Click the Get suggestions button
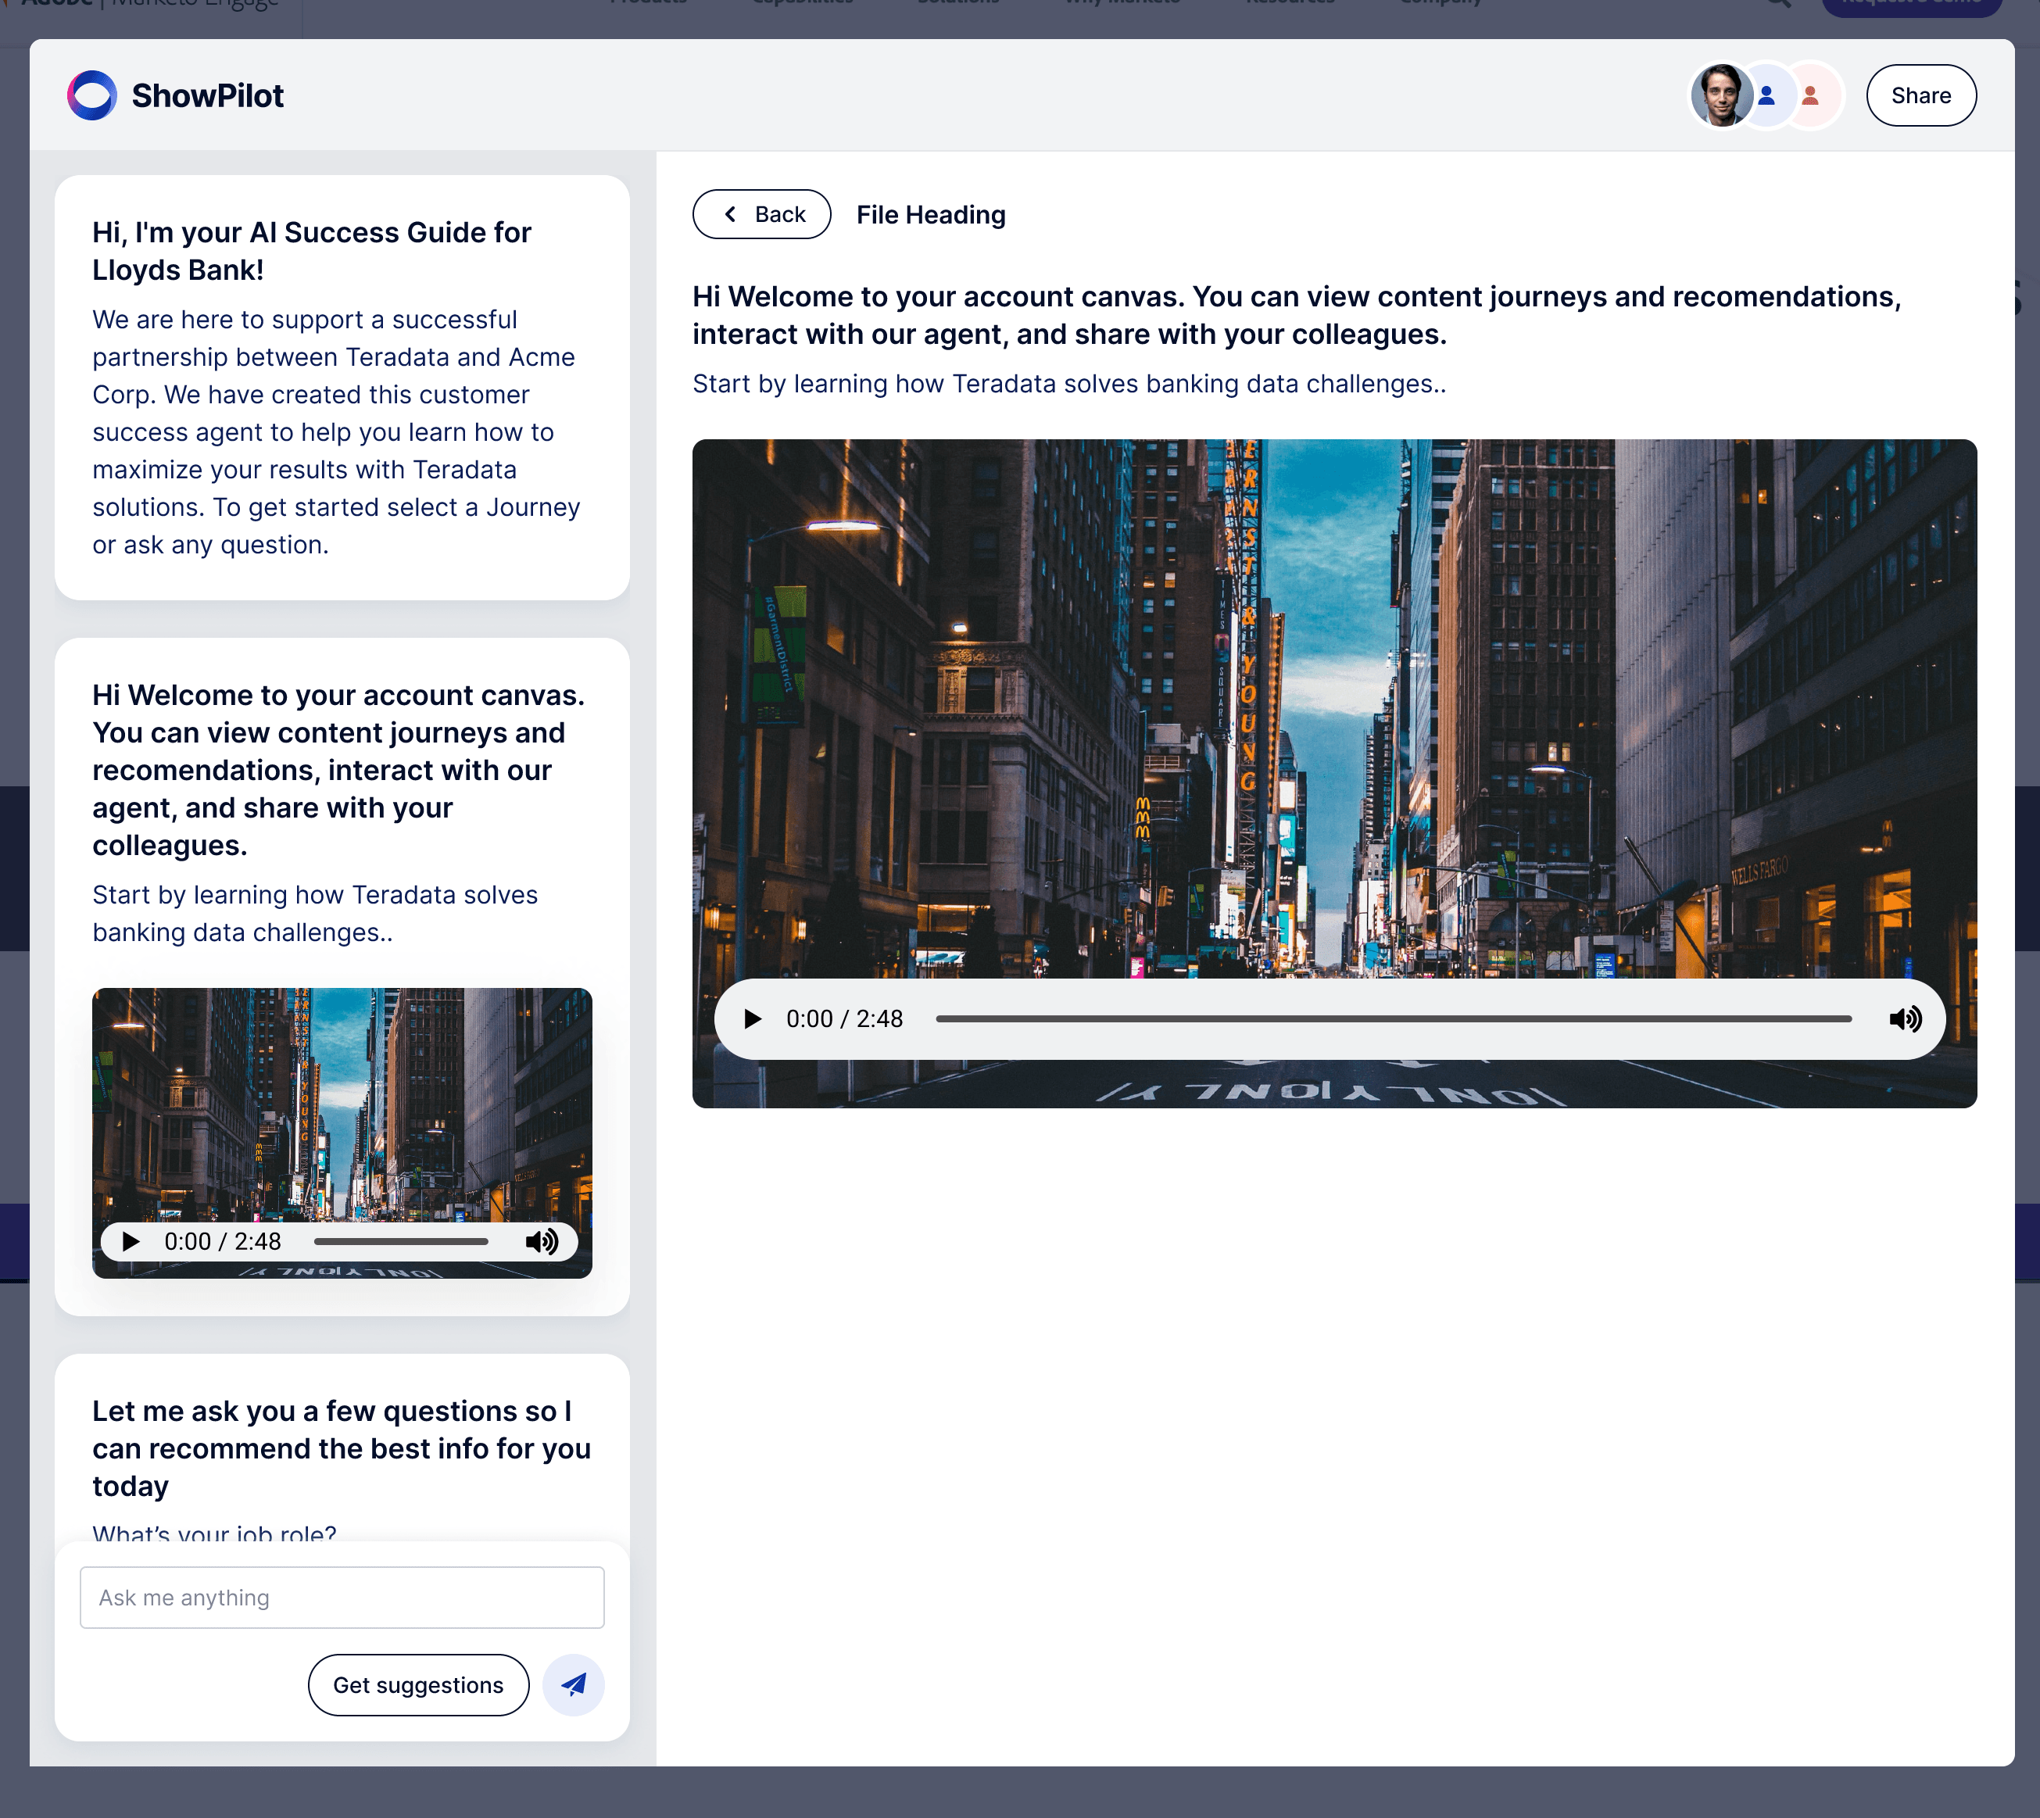Viewport: 2040px width, 1818px height. [417, 1684]
